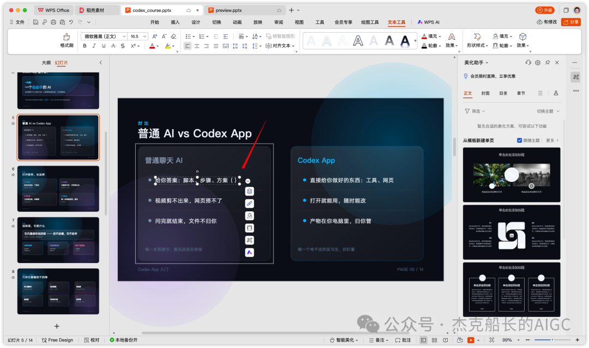Decrease font size with the A- icon
Image resolution: width=589 pixels, height=348 pixels.
click(164, 36)
